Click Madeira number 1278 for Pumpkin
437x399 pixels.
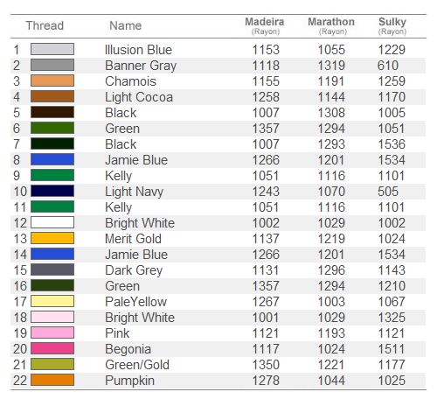(266, 381)
